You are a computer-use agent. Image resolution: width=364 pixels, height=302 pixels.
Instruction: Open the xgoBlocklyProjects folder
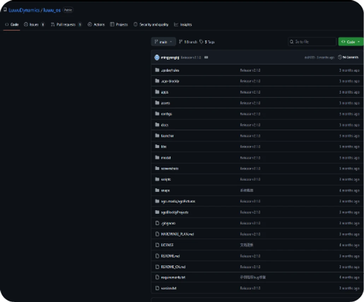click(x=175, y=212)
